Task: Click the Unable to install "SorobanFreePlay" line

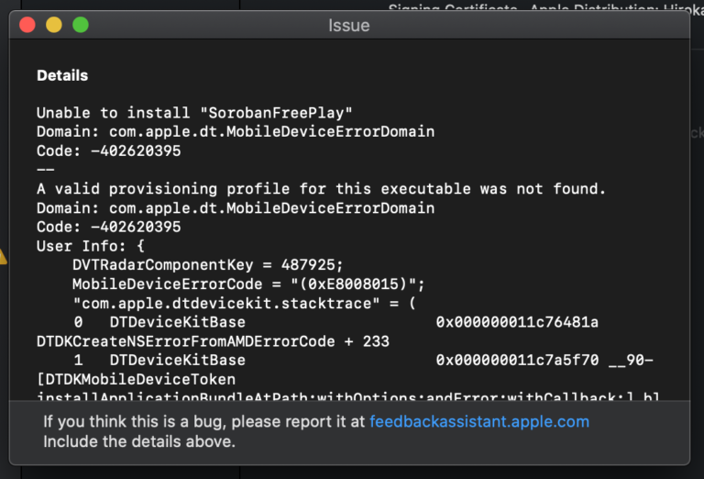Action: (194, 113)
